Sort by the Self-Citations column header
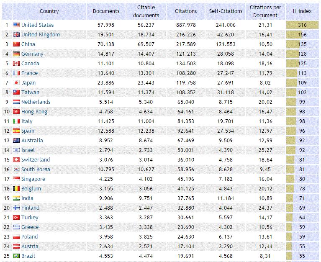The height and width of the screenshot is (262, 321). click(226, 11)
